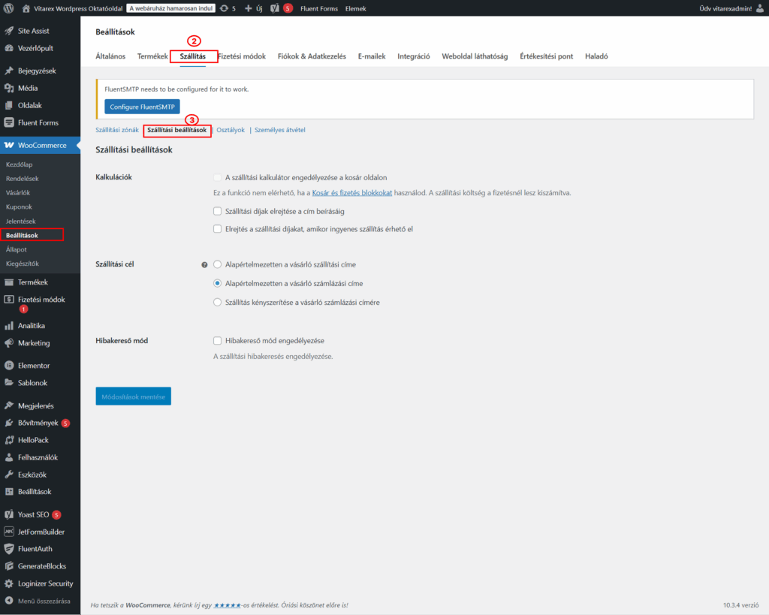Open Bővítmények plugins menu
769x615 pixels.
pyautogui.click(x=38, y=423)
